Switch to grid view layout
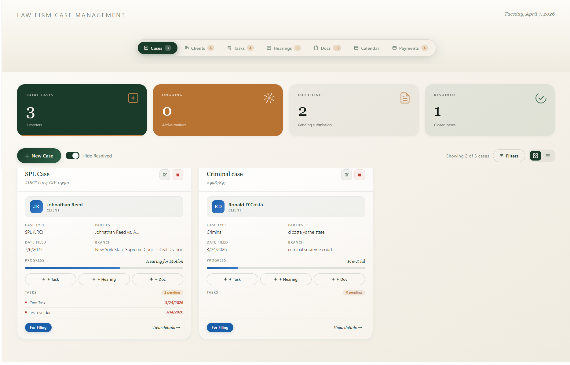Viewport: 570px width, 365px height. (535, 156)
